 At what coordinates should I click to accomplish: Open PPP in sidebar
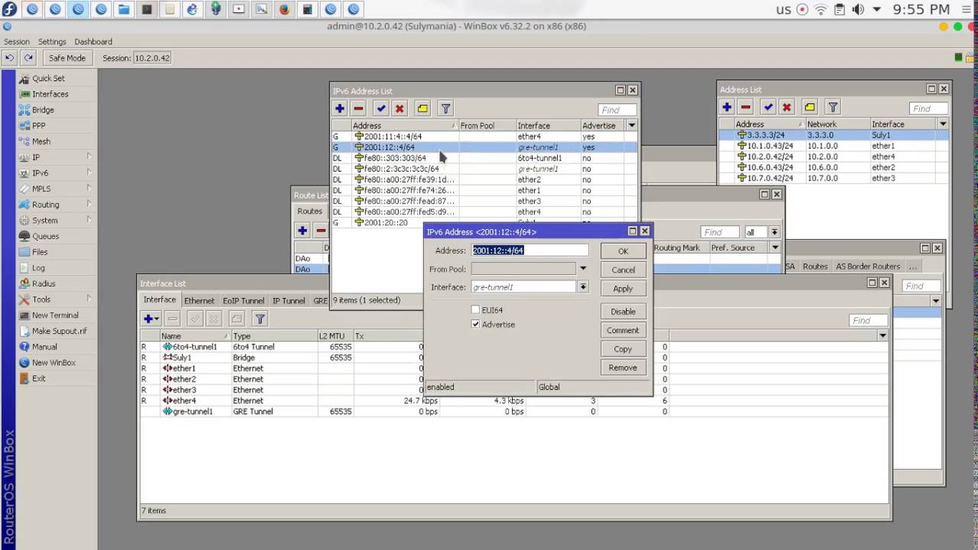pos(38,125)
